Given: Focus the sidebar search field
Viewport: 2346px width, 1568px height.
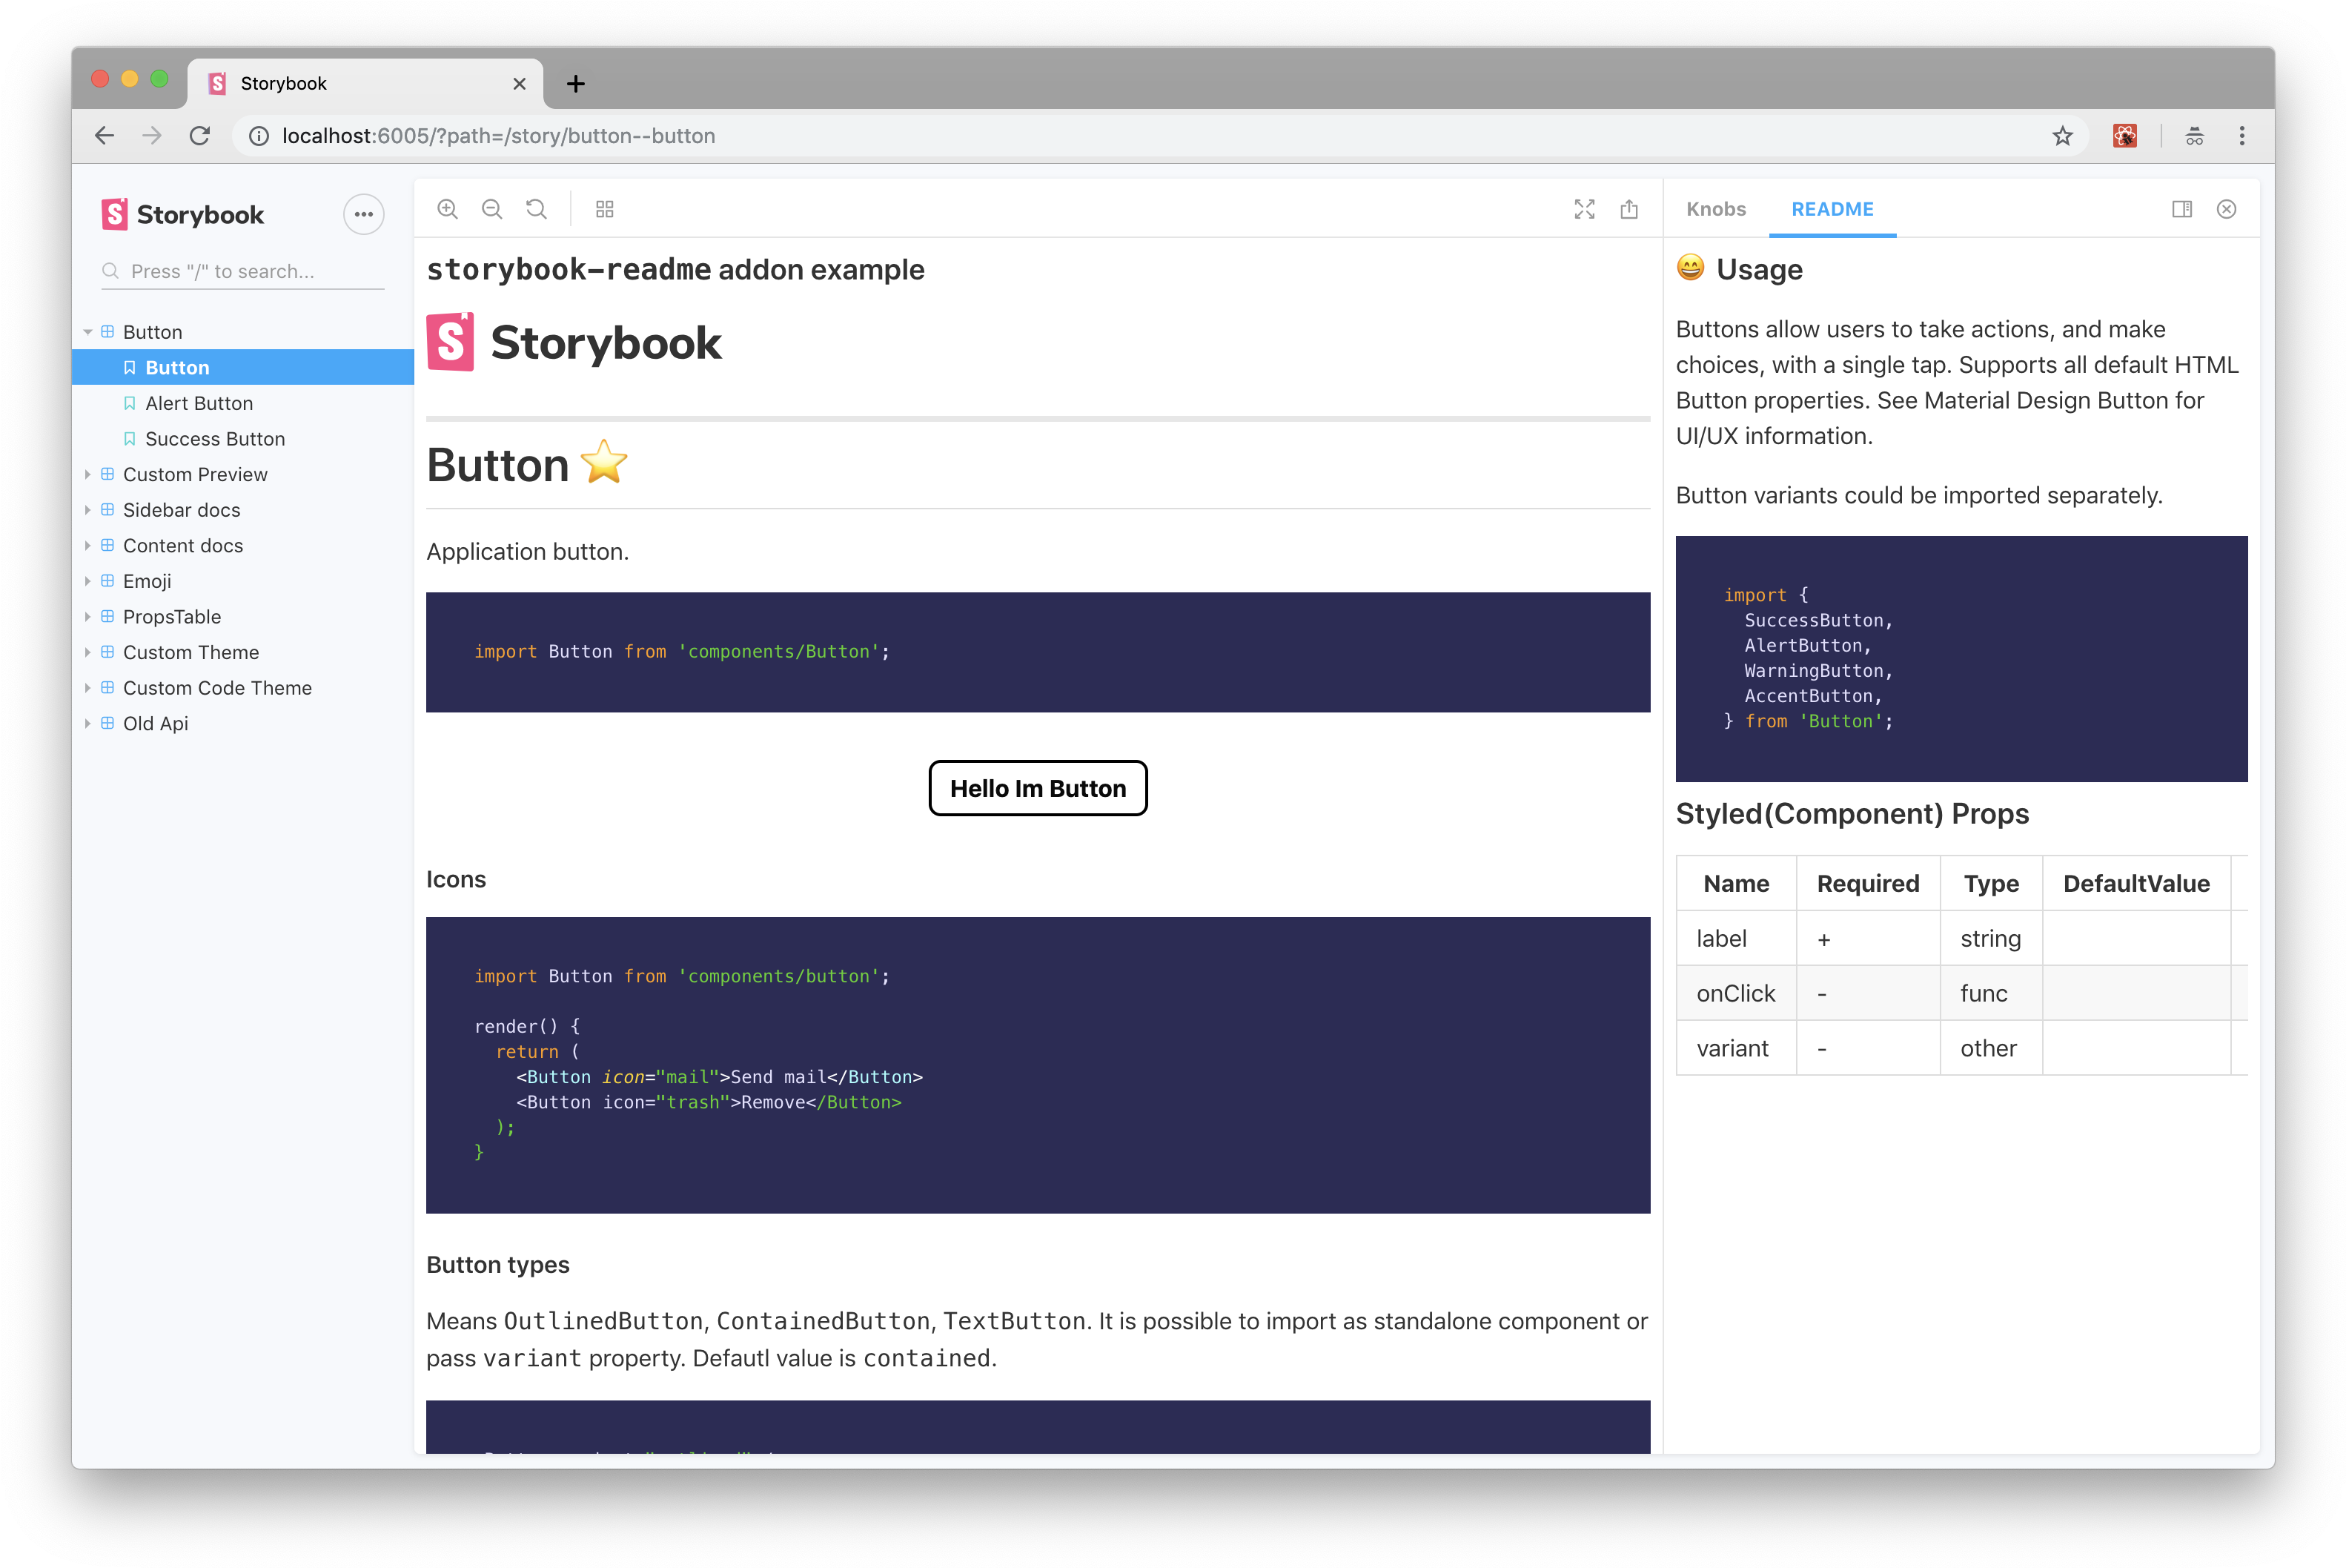Looking at the screenshot, I should coord(243,271).
